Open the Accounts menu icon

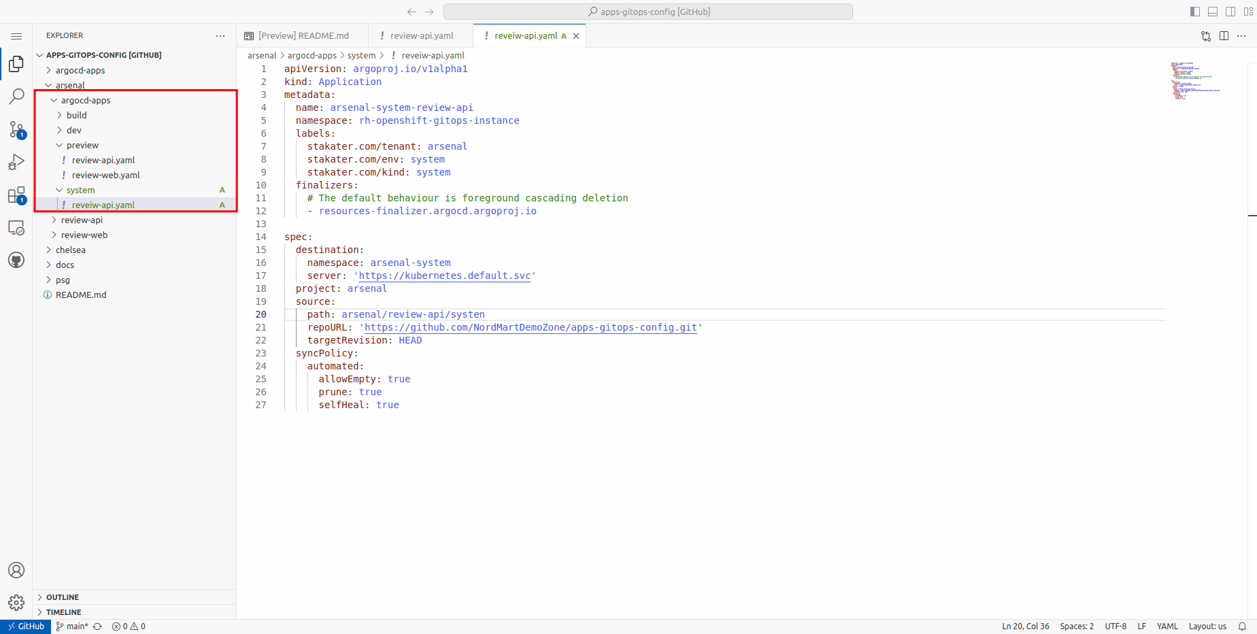(x=16, y=570)
